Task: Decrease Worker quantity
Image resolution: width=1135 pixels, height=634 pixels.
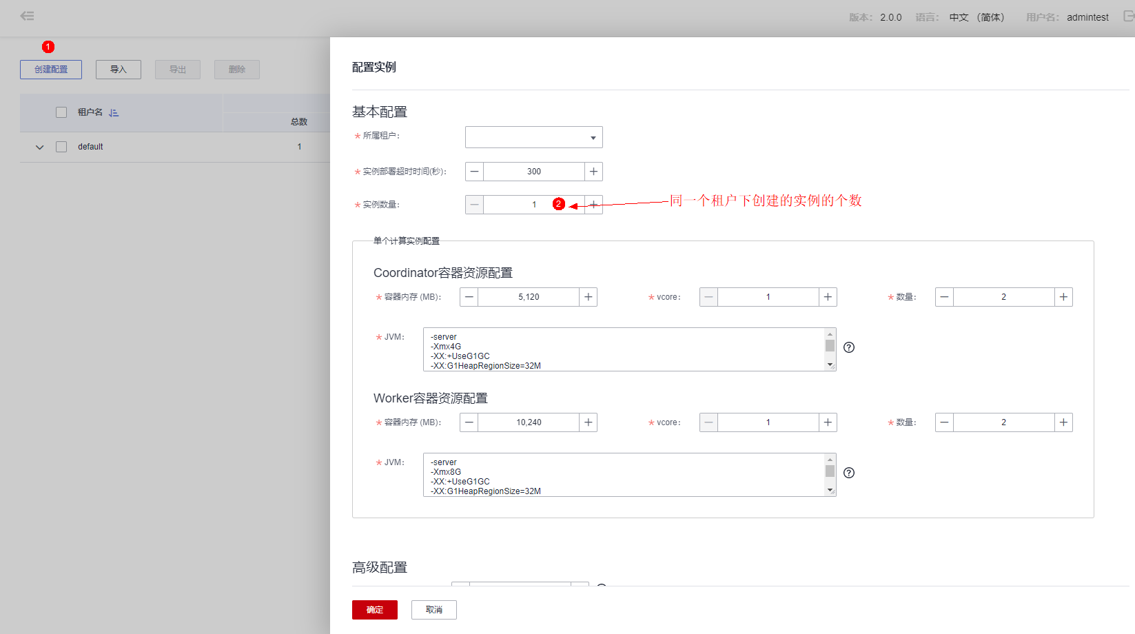Action: click(944, 422)
